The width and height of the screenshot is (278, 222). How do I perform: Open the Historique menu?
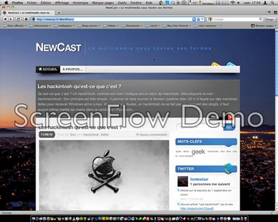(80, 3)
